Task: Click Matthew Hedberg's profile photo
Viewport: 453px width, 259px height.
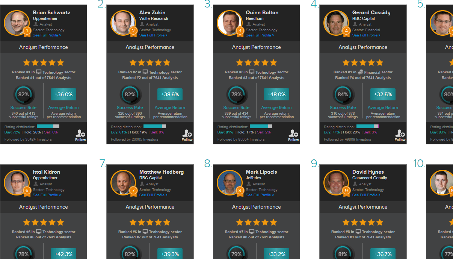Action: [x=123, y=183]
